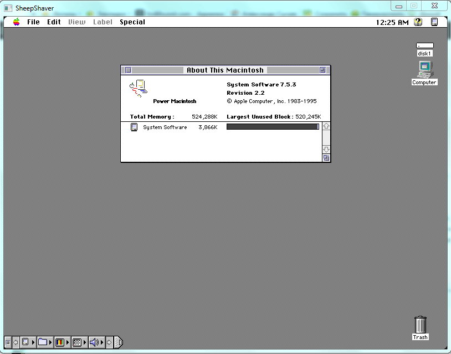Open the Balloon Help question-mark menu
The width and height of the screenshot is (451, 354).
(x=418, y=22)
